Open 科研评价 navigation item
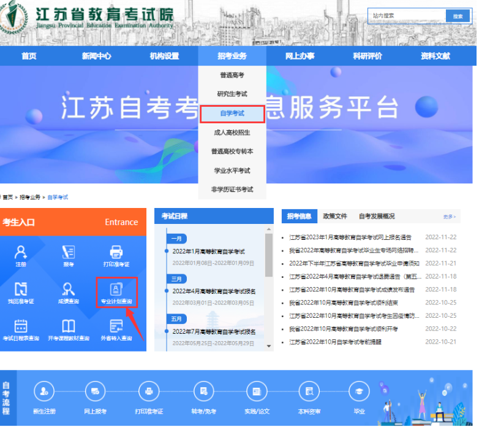Screen dimensions: 479x427 tap(368, 56)
